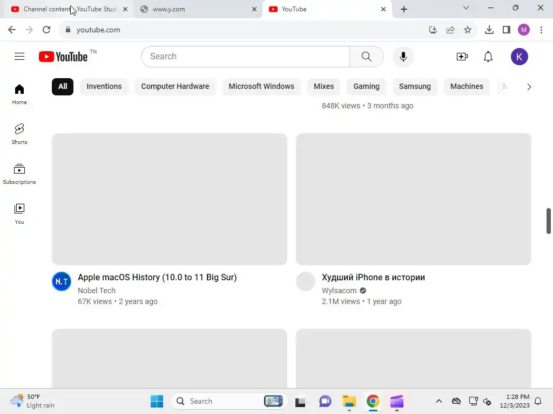The height and width of the screenshot is (414, 553).
Task: Click the share page icon
Action: (450, 30)
